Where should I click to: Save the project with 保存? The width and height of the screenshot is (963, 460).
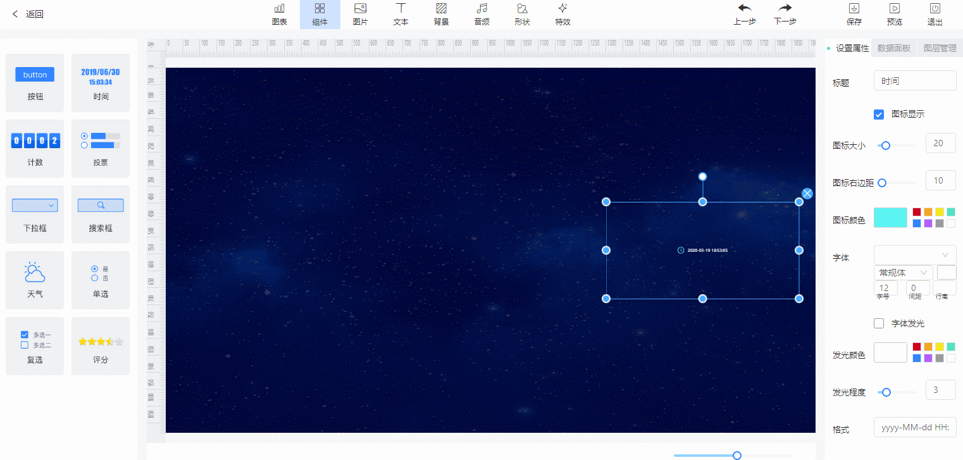pos(854,15)
